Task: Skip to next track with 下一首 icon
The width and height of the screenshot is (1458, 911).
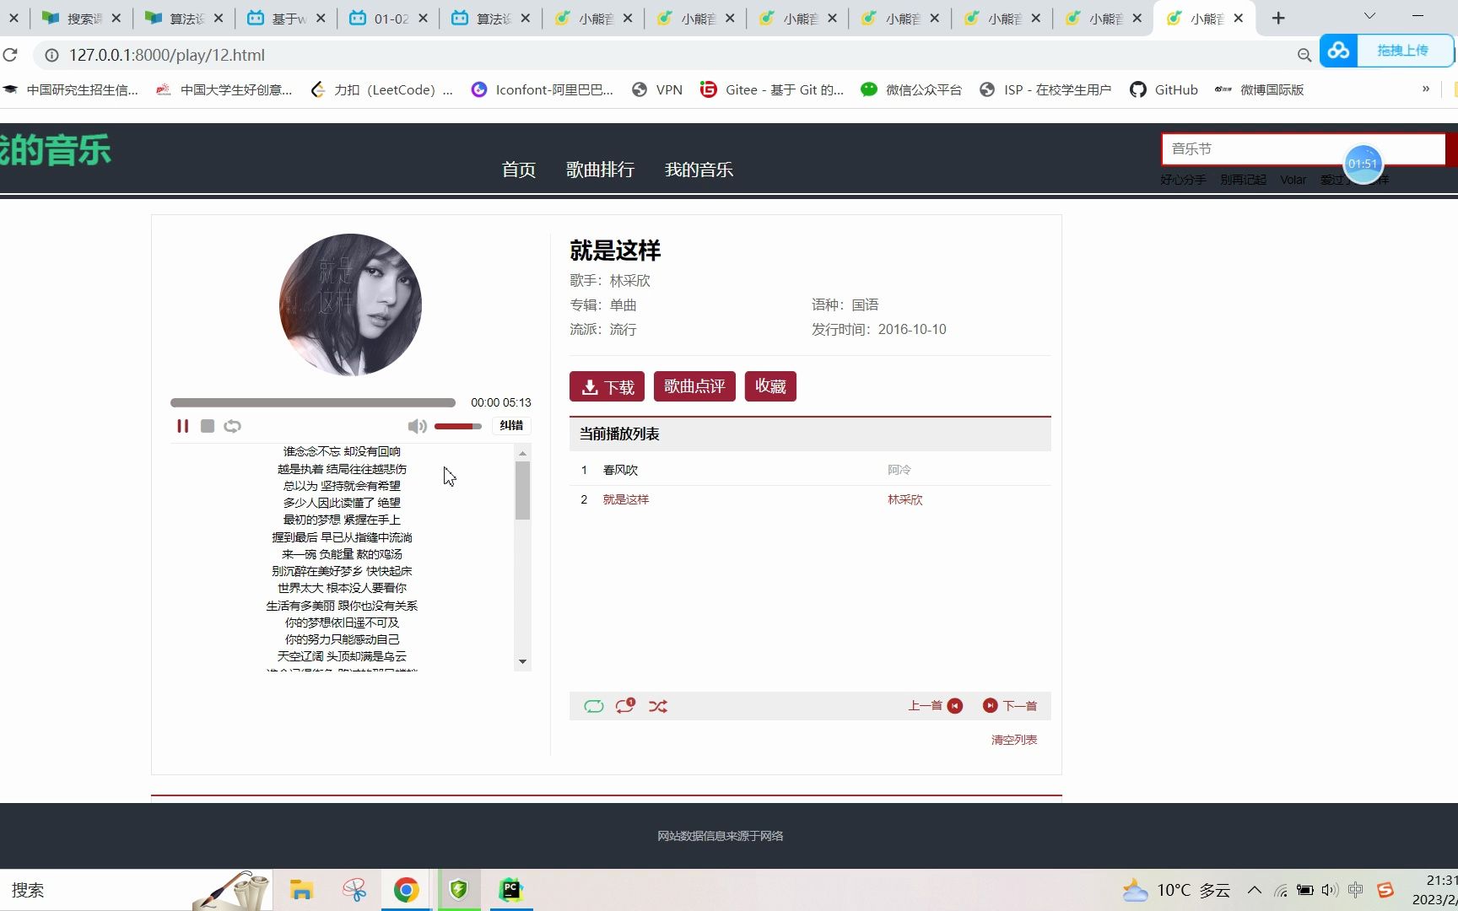Action: pos(989,705)
